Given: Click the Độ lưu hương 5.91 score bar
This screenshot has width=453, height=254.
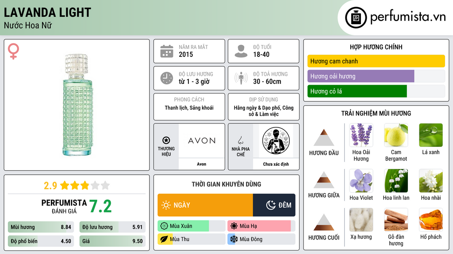Looking at the screenshot, I should coord(112,227).
